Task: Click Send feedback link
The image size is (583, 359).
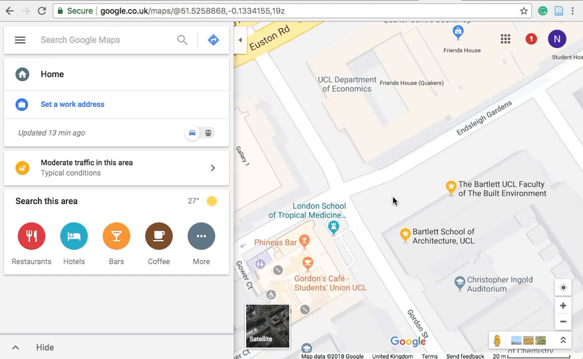Action: 465,356
